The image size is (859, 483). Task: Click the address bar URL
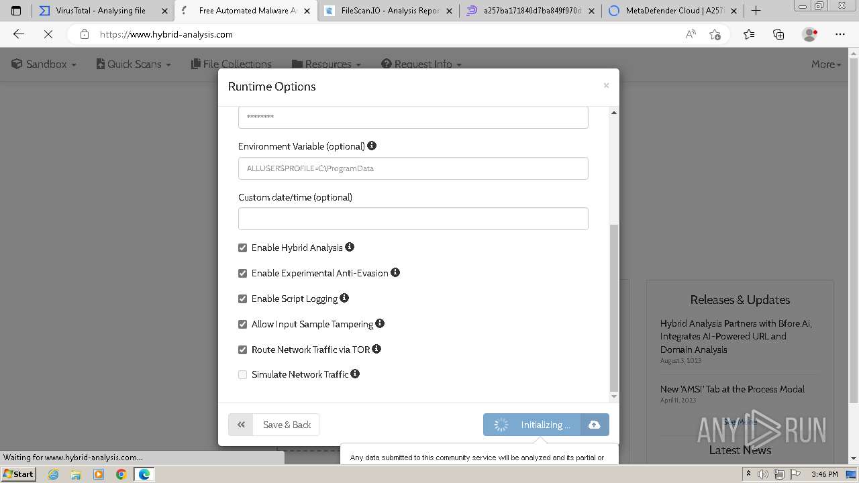166,34
